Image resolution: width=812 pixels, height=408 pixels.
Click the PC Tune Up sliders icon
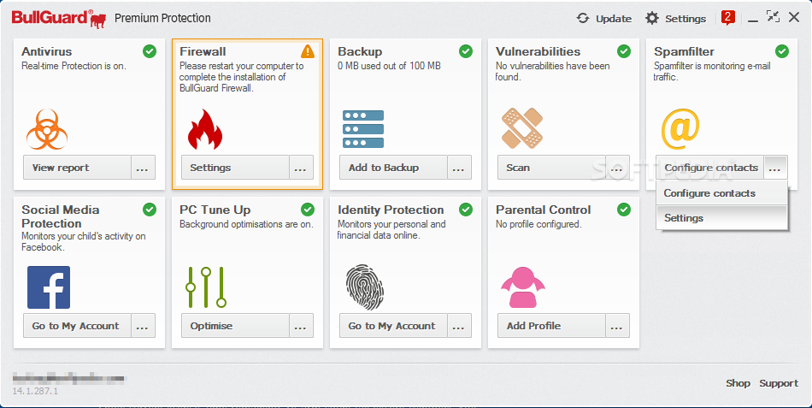205,287
